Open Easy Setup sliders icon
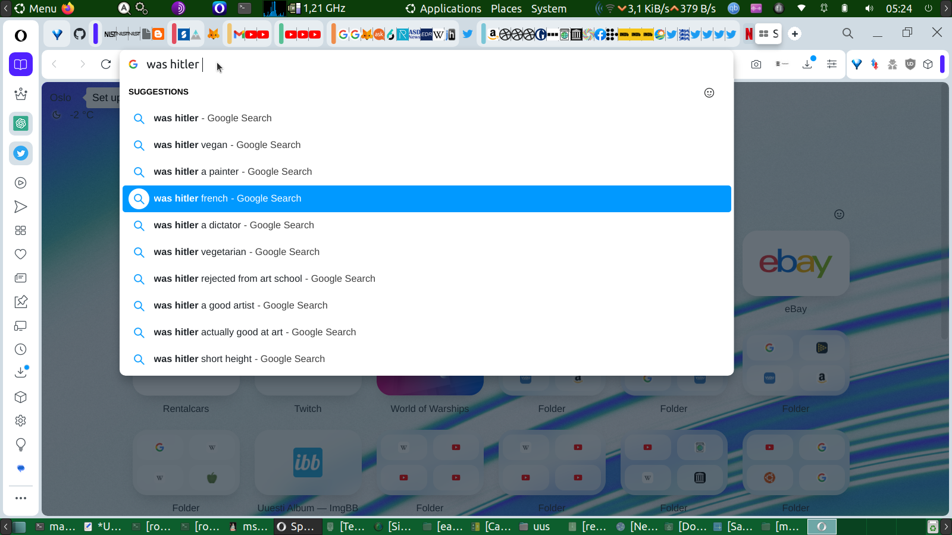This screenshot has width=952, height=535. pos(832,64)
